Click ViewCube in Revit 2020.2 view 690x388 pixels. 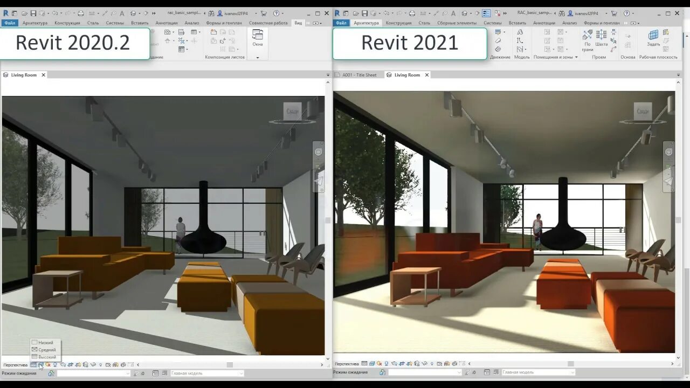pyautogui.click(x=293, y=111)
